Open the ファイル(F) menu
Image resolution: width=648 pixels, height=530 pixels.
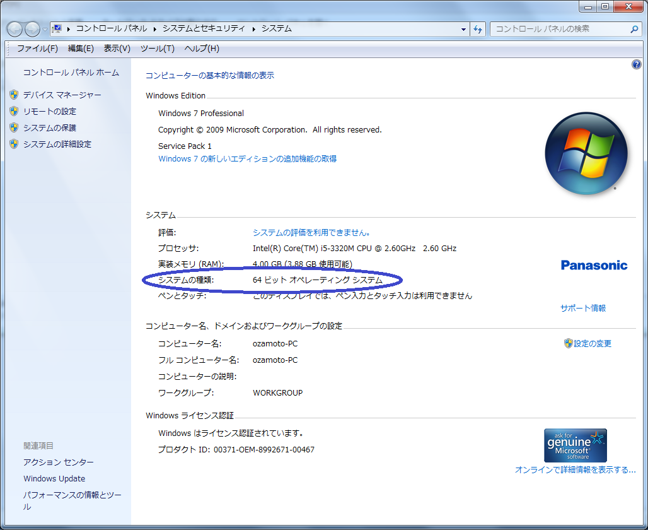(x=37, y=49)
